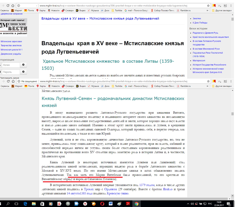Screen dimensions: 236x207
Task: Click the taskbar Search magnifier
Action: click(x=8, y=204)
